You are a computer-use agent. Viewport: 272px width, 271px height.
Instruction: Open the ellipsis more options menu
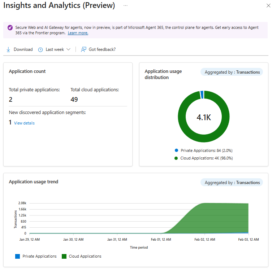[x=125, y=6]
